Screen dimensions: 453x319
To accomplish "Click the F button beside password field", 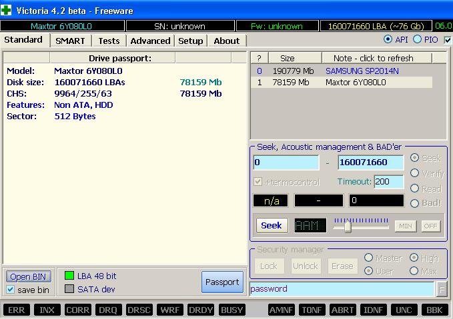I will pos(442,289).
